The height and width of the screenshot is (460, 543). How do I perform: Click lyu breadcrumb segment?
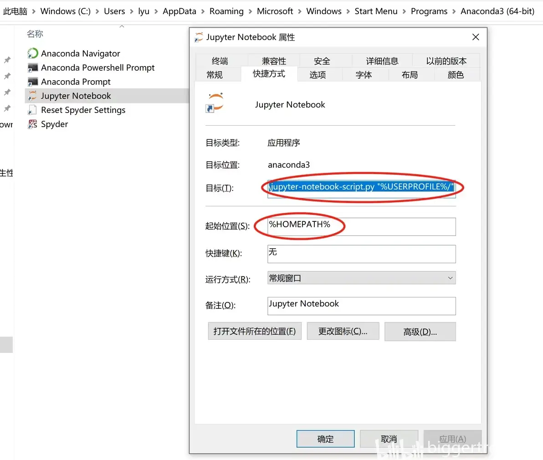coord(143,11)
